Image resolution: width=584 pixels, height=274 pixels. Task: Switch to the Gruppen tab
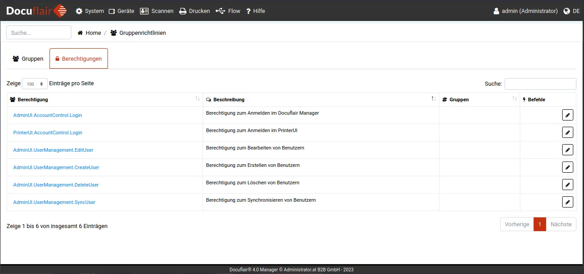pos(28,58)
